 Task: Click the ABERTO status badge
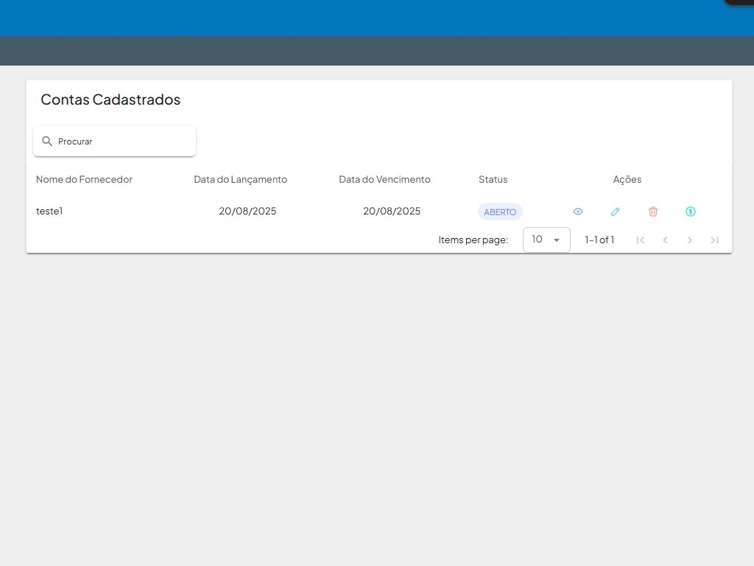pos(500,212)
